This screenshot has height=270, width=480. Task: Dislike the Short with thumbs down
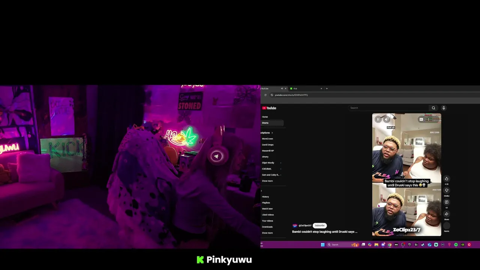click(446, 190)
